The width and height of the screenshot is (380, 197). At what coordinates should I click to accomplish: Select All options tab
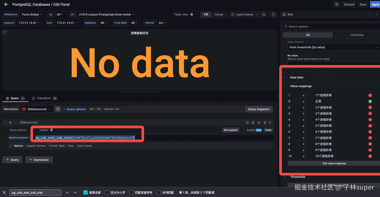coord(308,35)
